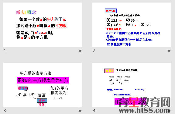Viewport: 175px width, 114px height.
Task: Select slide 1 thumbnail titled 新知概念
Action: coord(43,25)
